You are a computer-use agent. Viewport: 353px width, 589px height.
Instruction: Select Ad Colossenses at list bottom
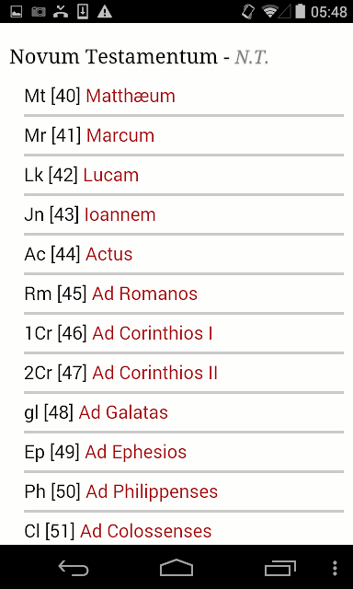click(146, 531)
